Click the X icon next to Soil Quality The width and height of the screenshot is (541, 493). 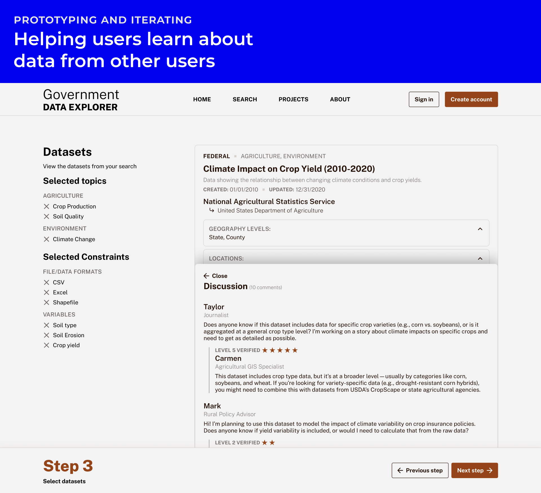click(47, 216)
